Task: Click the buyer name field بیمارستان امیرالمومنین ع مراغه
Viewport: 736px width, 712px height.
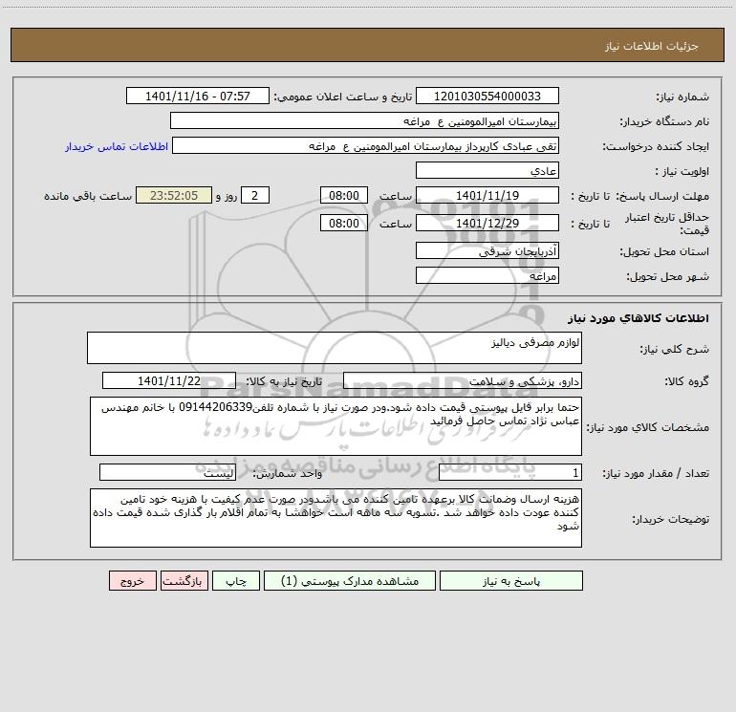Action: pyautogui.click(x=364, y=120)
